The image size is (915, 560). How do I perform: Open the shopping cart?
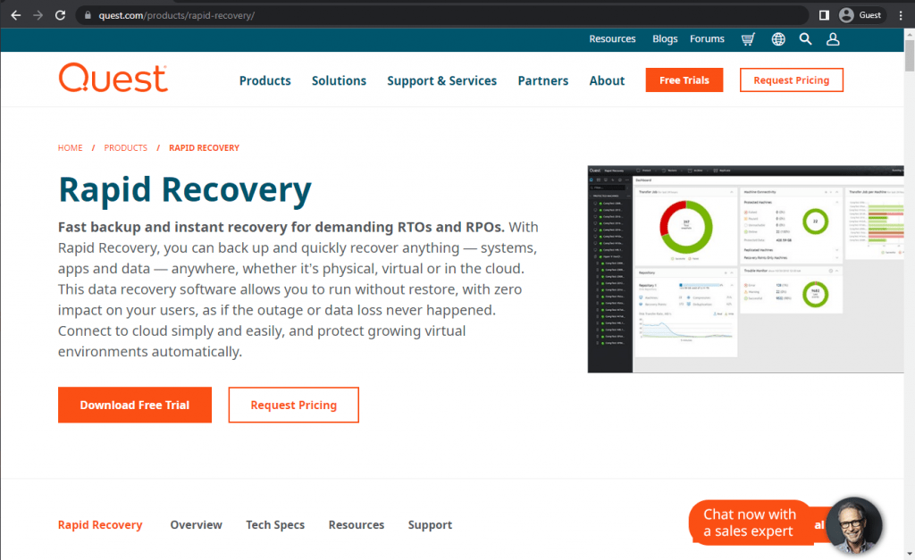tap(748, 39)
